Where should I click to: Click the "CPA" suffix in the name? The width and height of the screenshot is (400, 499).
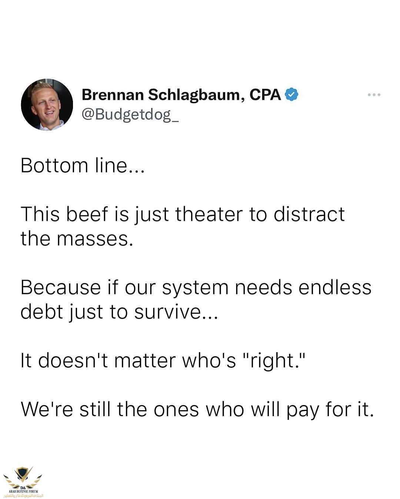pos(265,95)
